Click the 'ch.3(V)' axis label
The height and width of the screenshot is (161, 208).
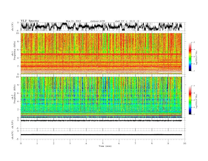coord(13,124)
